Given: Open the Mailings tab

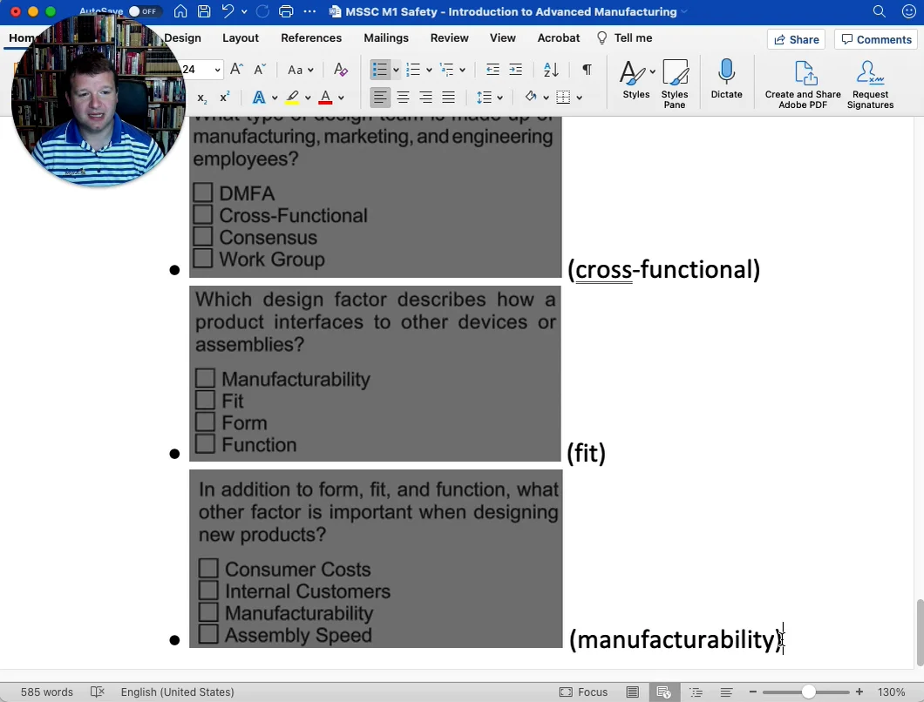Looking at the screenshot, I should click(386, 37).
